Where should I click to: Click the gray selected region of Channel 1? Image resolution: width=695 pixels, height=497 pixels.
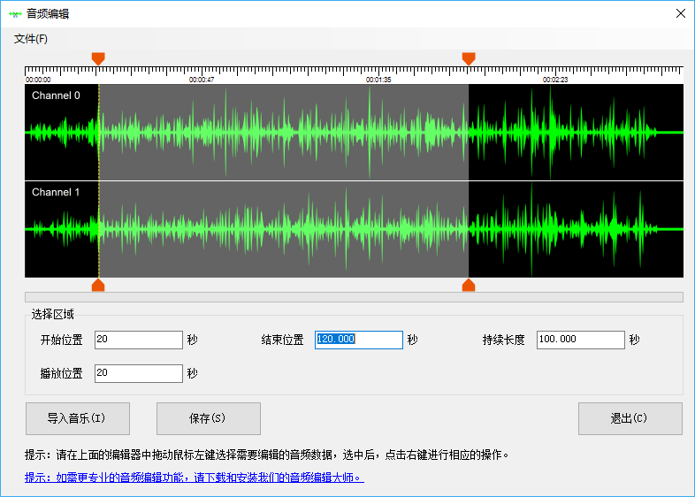[283, 229]
